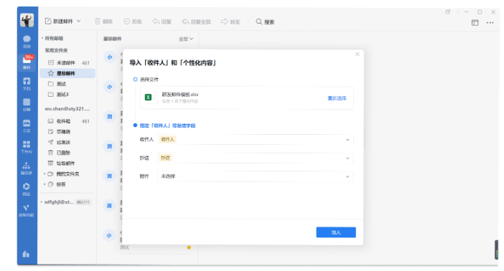The width and height of the screenshot is (504, 271).
Task: Open the 垃圾邮件 junk folder
Action: pos(67,163)
